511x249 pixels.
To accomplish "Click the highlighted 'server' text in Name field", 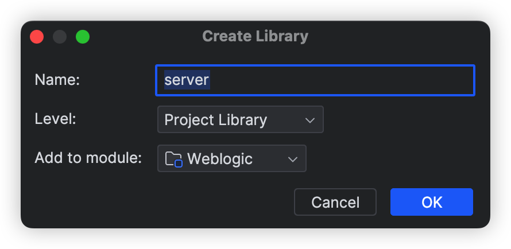I will click(187, 80).
